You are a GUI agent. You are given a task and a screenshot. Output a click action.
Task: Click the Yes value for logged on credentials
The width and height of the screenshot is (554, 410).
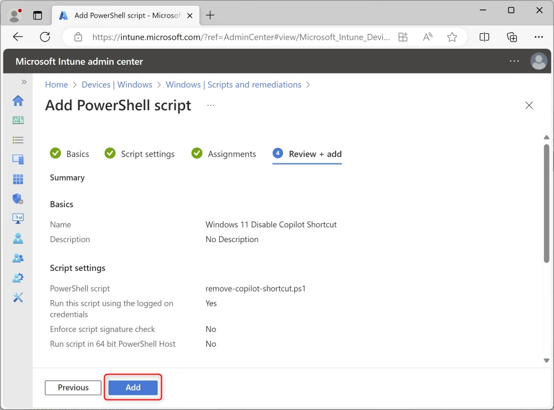pos(211,303)
